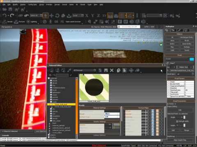Open the Lighting toolbar button
The width and height of the screenshot is (197, 147).
[x=32, y=22]
